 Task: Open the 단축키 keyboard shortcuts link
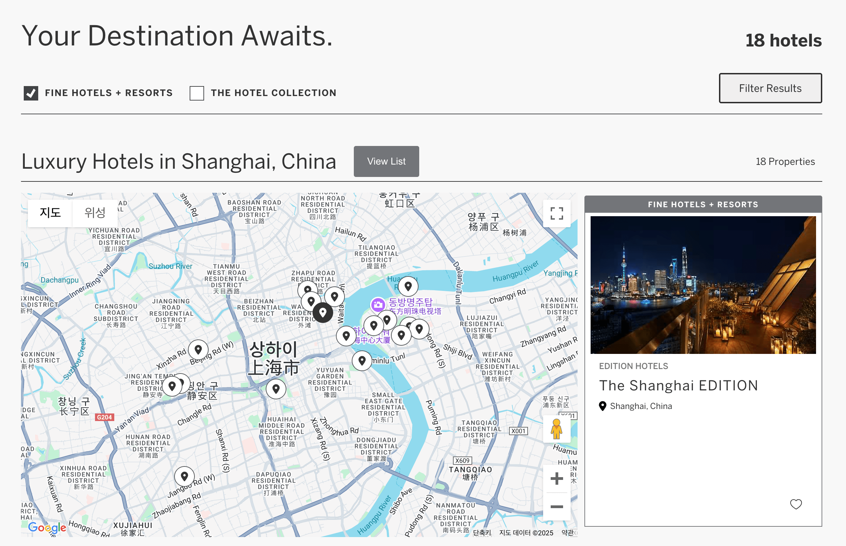(482, 533)
